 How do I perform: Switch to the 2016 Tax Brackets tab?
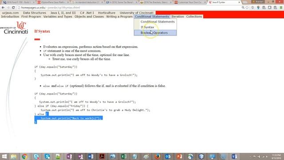click(x=156, y=2)
